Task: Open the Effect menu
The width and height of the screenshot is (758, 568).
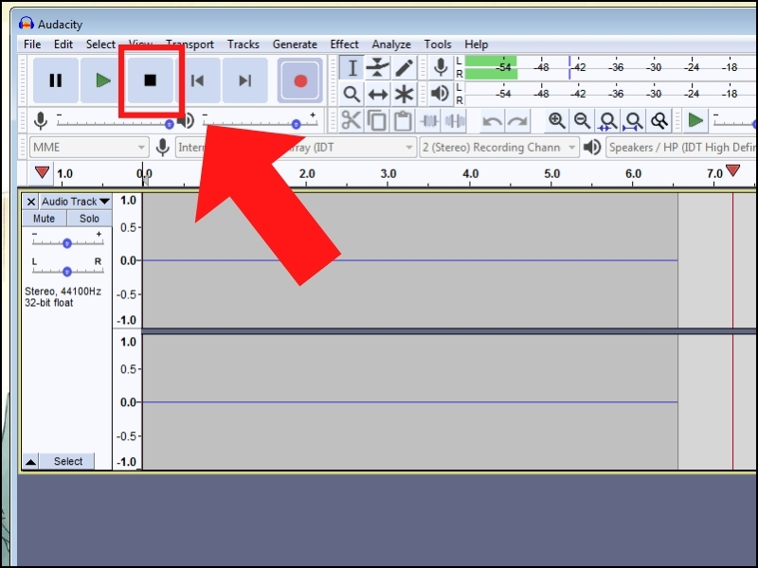Action: (x=344, y=44)
